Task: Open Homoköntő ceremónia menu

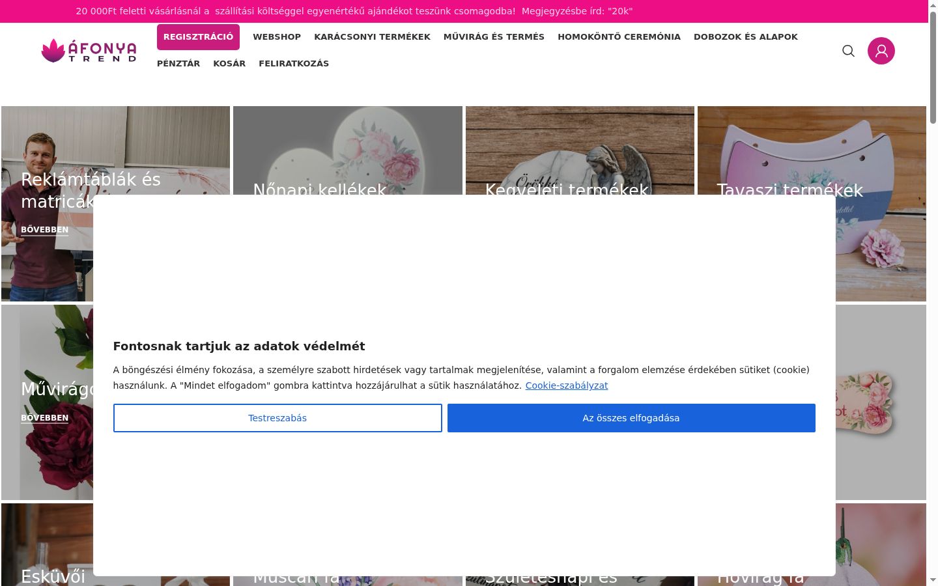Action: pyautogui.click(x=619, y=37)
